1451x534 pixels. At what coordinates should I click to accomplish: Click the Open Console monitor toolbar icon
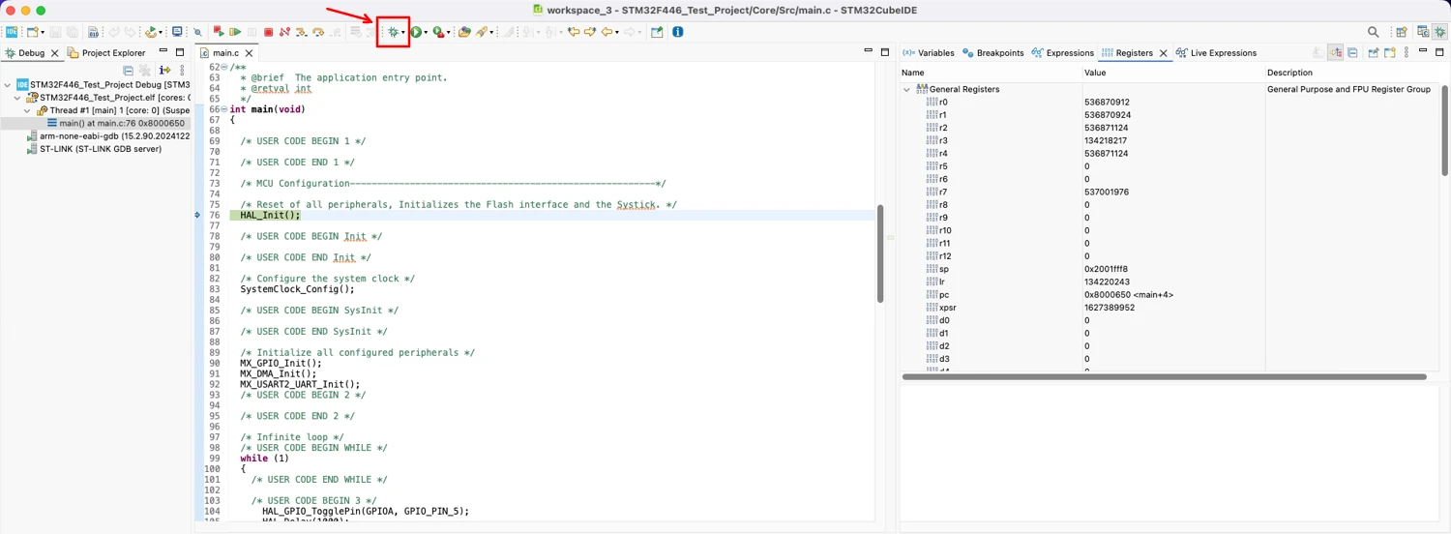coord(177,32)
